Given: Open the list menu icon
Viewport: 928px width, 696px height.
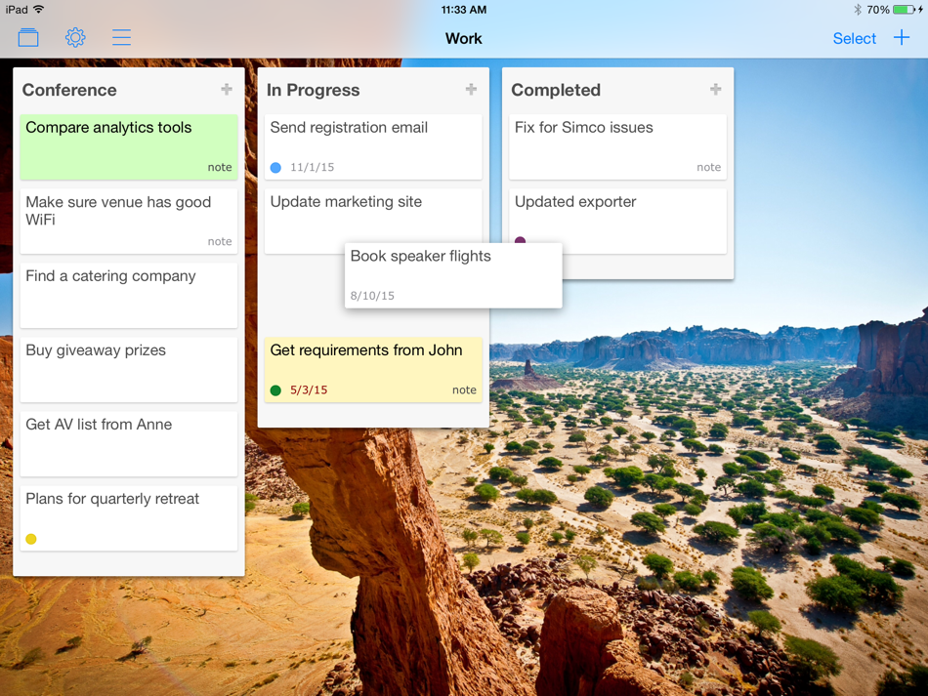Looking at the screenshot, I should 121,38.
